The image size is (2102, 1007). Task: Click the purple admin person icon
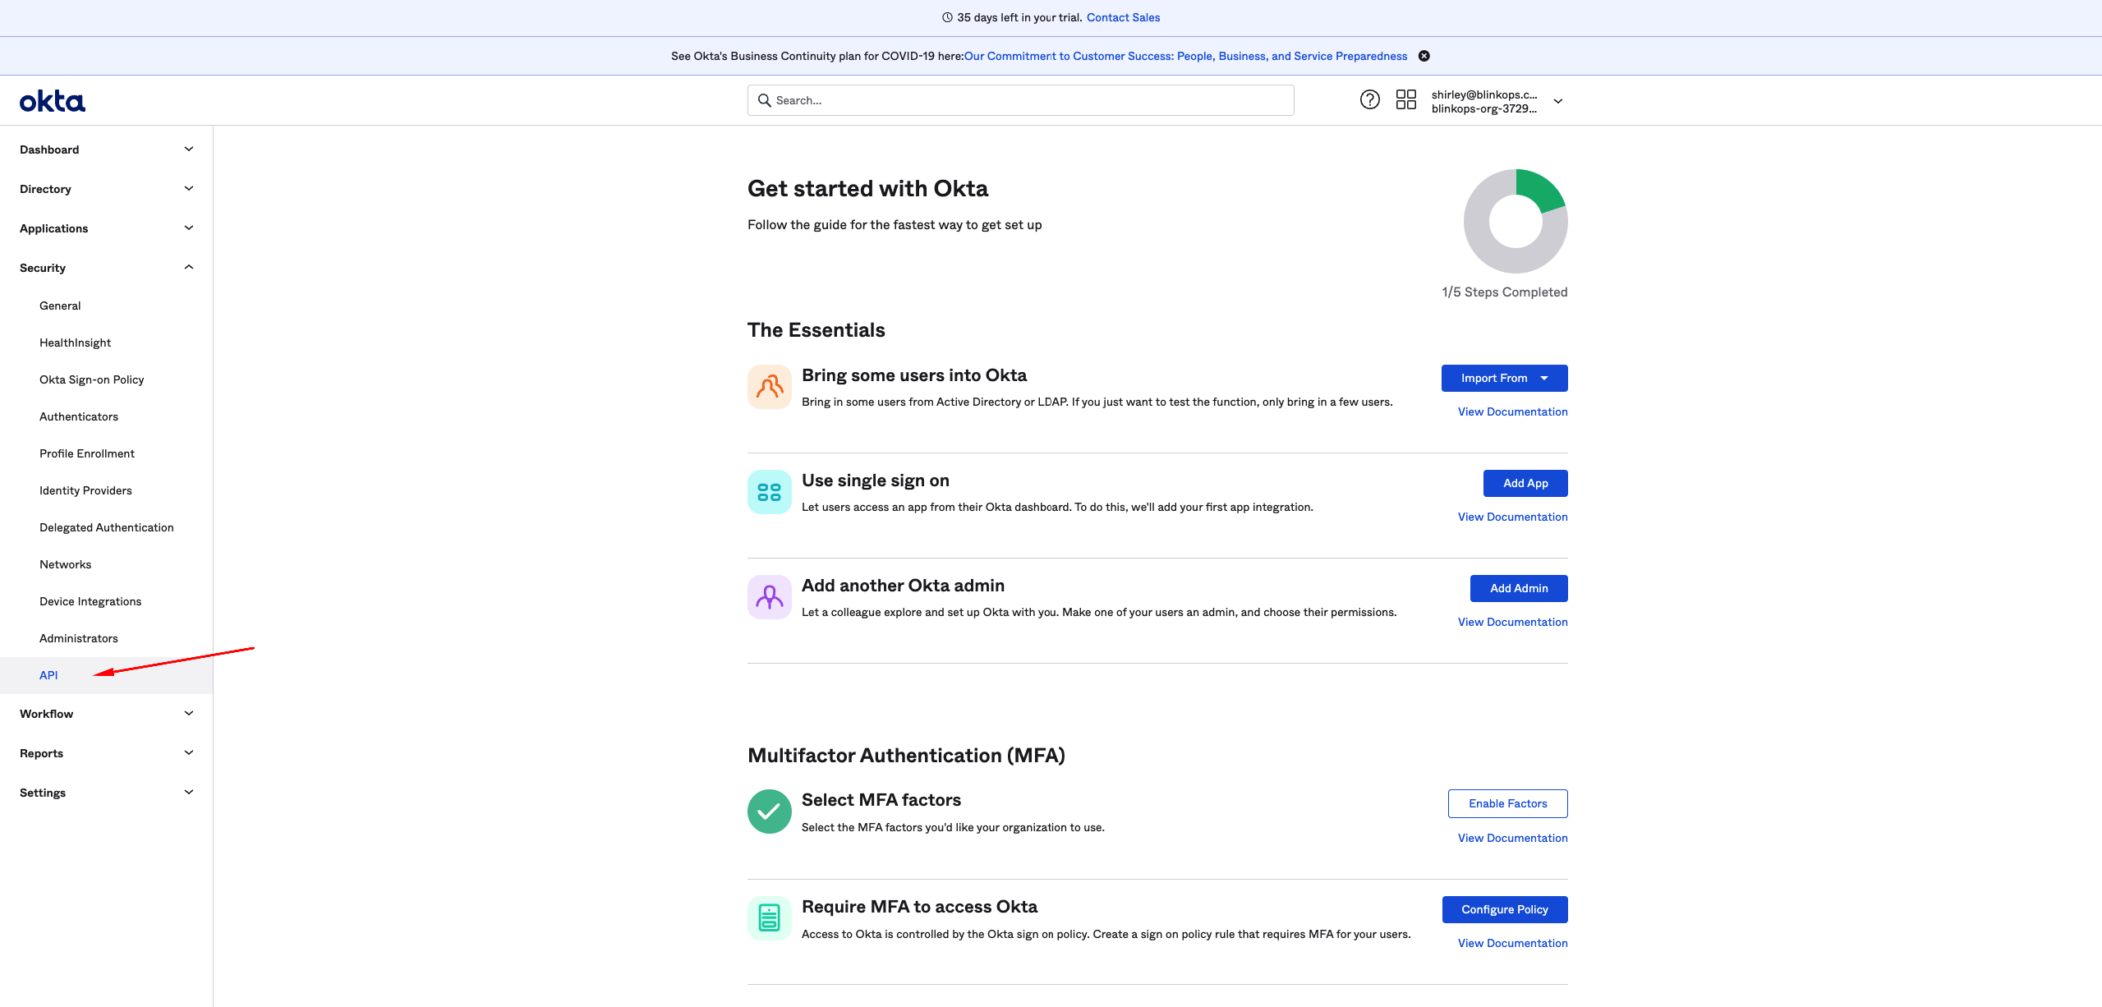769,597
